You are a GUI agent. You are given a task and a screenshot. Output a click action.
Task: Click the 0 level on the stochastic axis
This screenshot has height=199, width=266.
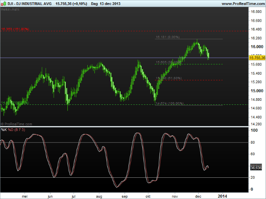tap(252, 189)
